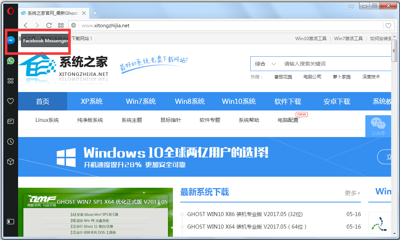Open the start page grid button in toolbar
The image size is (400, 240).
[x=61, y=25]
